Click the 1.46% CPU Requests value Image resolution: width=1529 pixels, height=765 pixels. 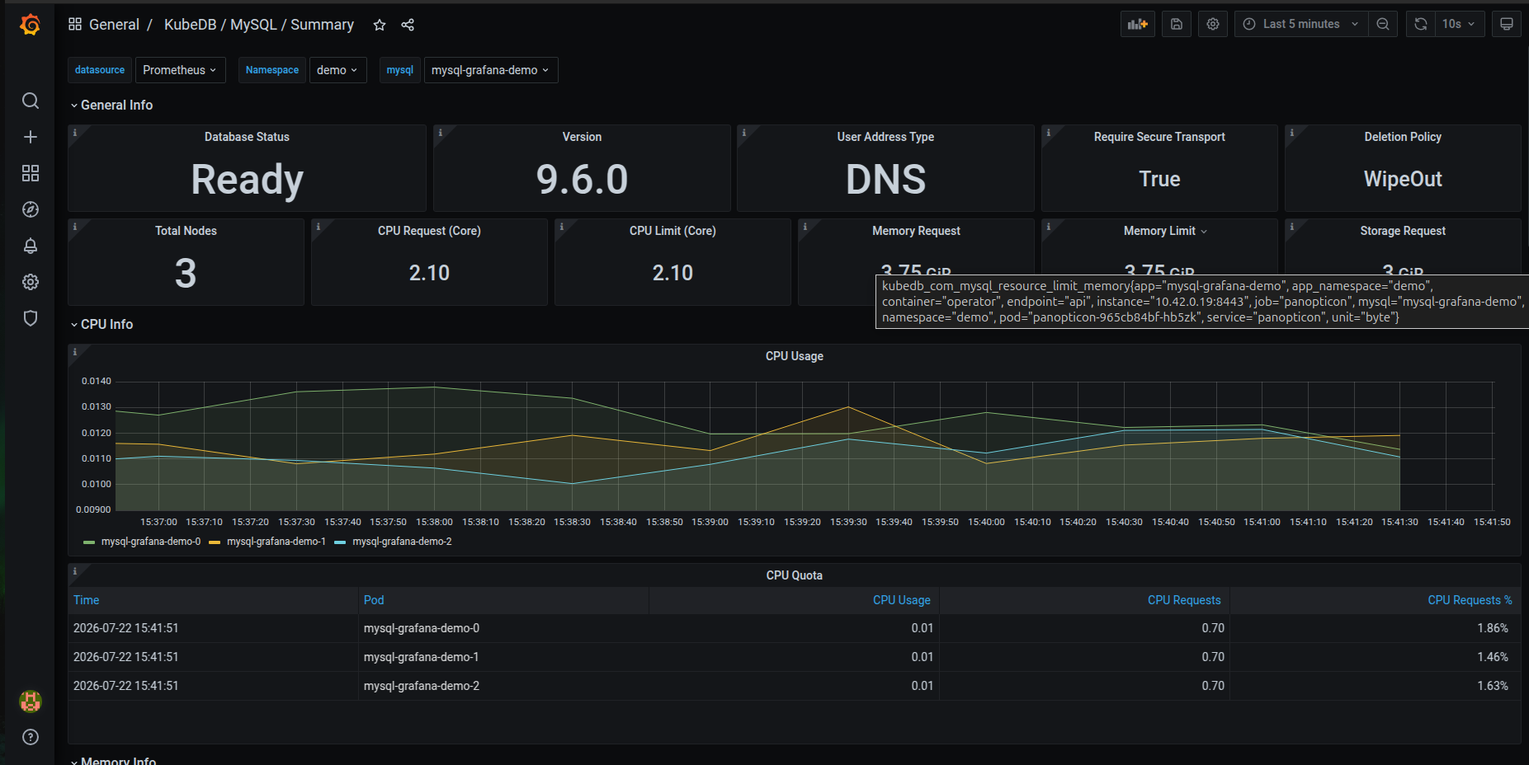pyautogui.click(x=1492, y=657)
